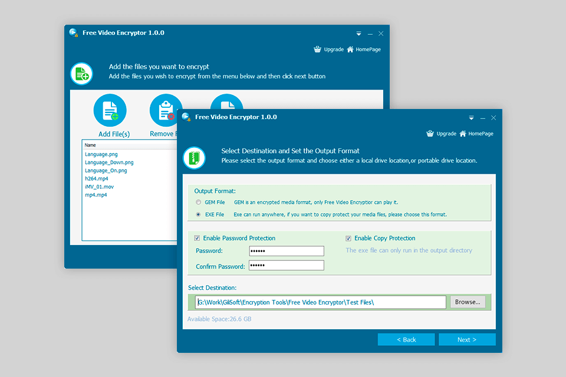Image resolution: width=566 pixels, height=377 pixels.
Task: Click the Next > button
Action: point(467,339)
